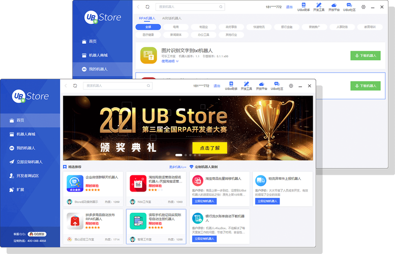
Task: Click the banner carousel indicator dots
Action: (x=187, y=155)
